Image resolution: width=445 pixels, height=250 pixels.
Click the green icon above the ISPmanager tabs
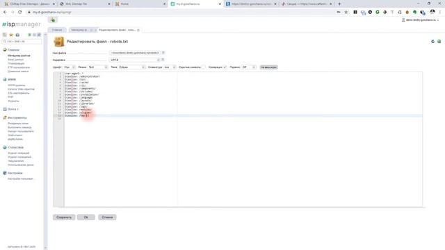coord(53,20)
